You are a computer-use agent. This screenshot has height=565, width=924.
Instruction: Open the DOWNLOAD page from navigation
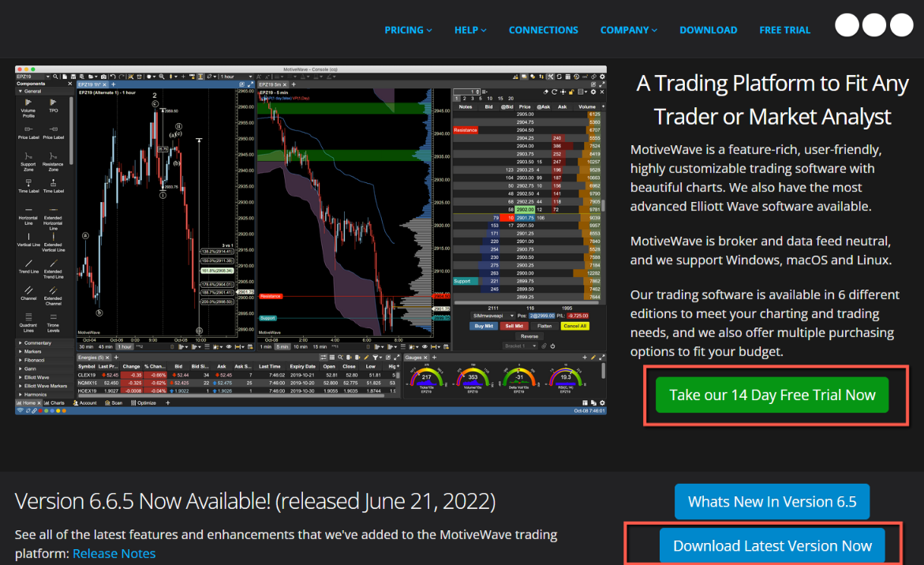(x=709, y=30)
